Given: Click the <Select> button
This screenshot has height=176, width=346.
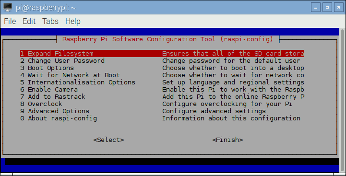Looking at the screenshot, I should [x=108, y=140].
